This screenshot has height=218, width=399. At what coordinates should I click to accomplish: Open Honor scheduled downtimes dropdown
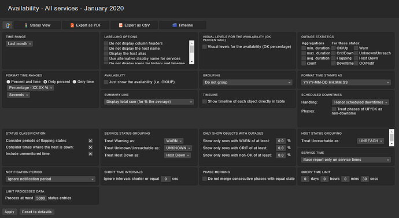click(x=361, y=102)
